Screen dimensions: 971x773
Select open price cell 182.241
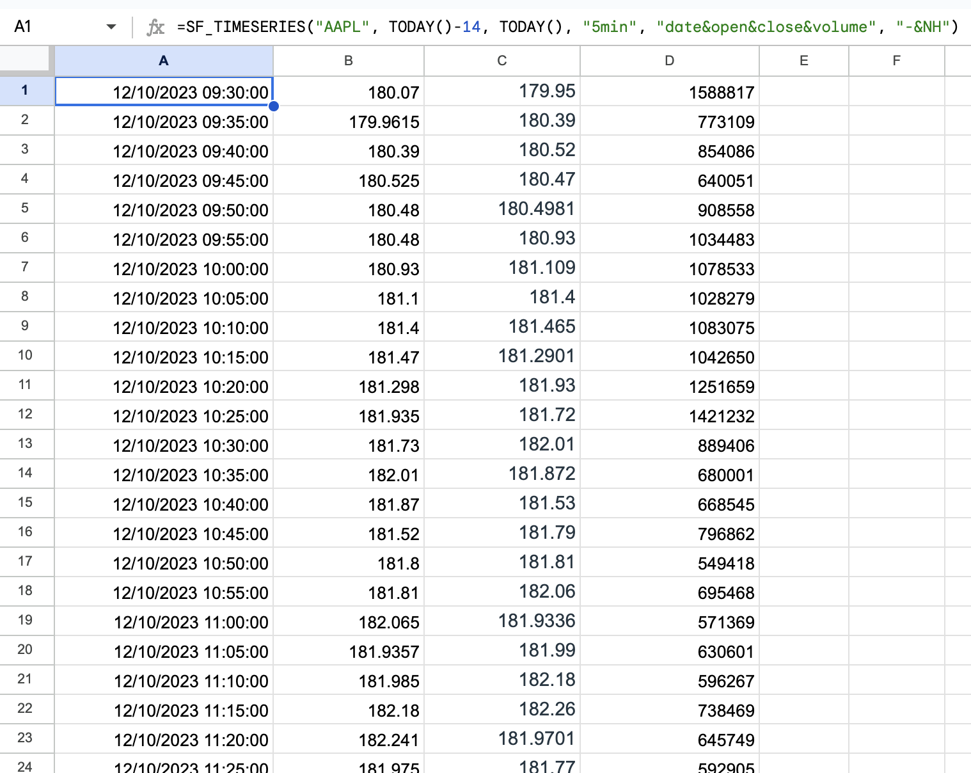point(349,739)
